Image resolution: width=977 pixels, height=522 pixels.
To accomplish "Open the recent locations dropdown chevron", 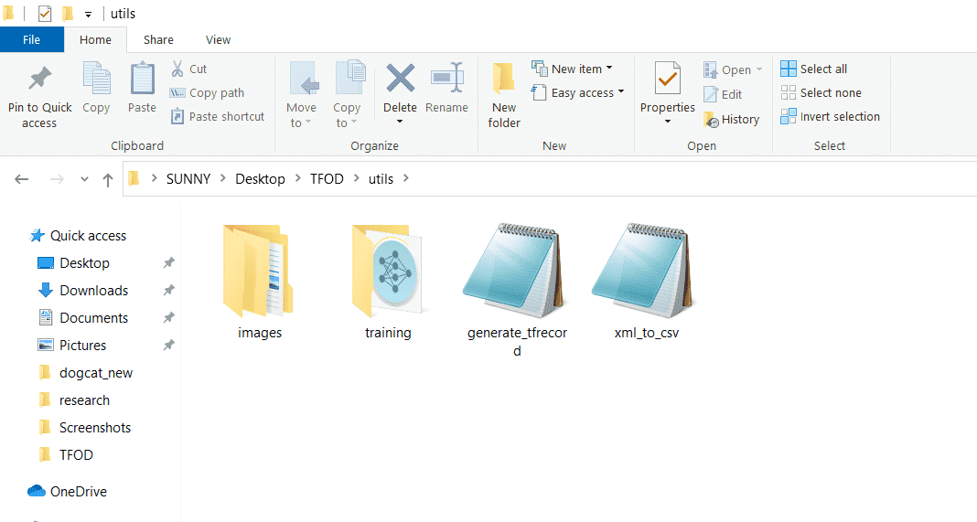I will point(85,179).
